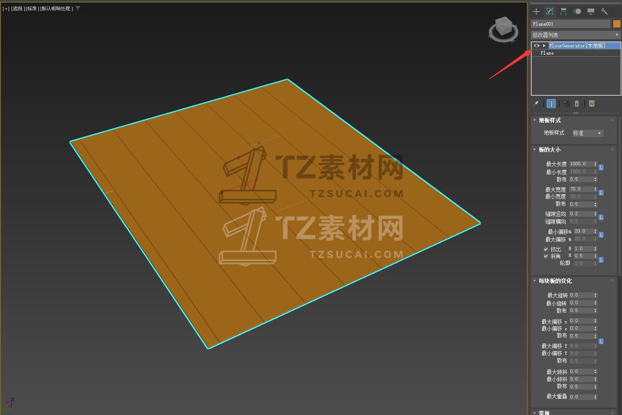Expand the FloorGenerator modifier sub-levels arrow
The image size is (622, 415).
pos(544,46)
